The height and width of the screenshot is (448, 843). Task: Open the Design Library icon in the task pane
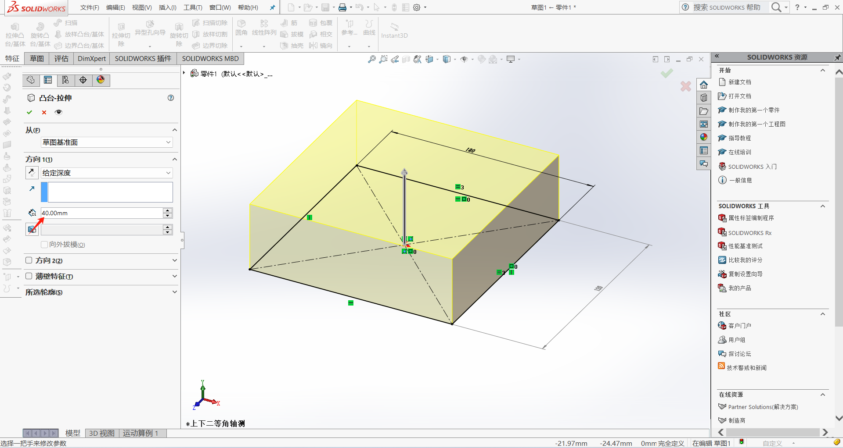click(704, 98)
